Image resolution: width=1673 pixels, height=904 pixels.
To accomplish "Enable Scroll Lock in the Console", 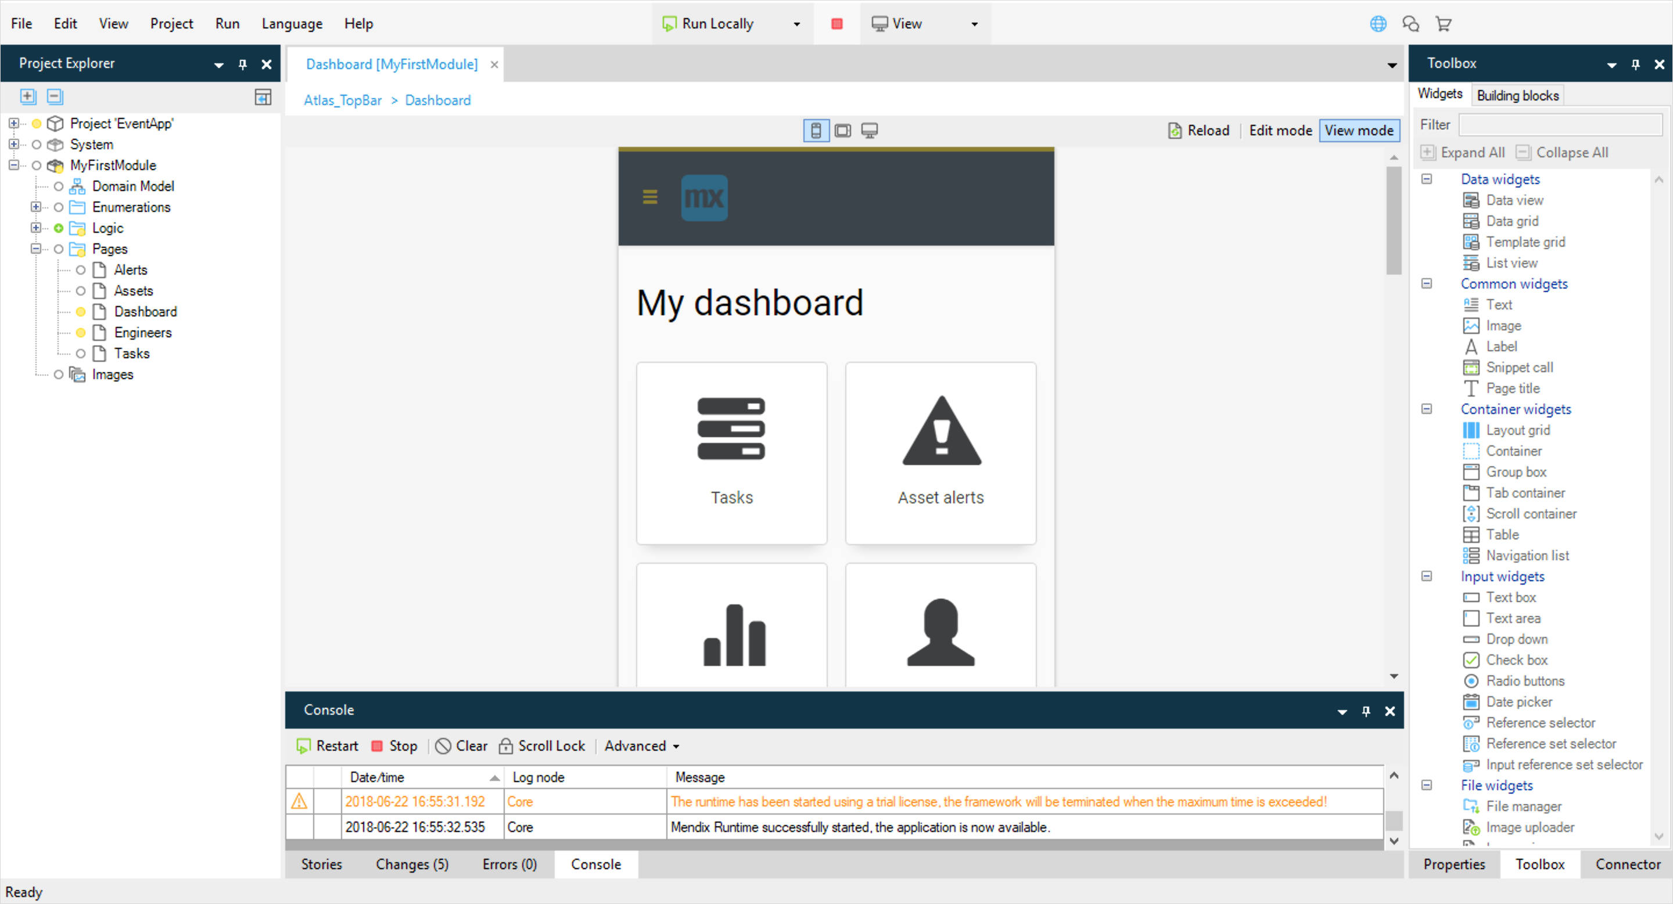I will pos(541,745).
